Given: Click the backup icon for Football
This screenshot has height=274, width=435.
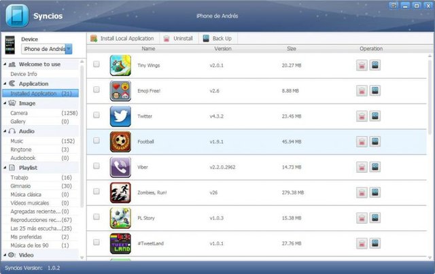Looking at the screenshot, I should (x=375, y=141).
